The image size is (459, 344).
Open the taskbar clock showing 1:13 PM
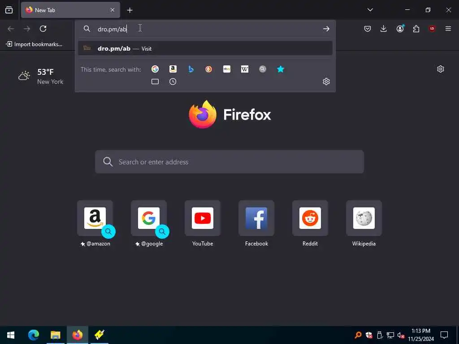pos(421,335)
